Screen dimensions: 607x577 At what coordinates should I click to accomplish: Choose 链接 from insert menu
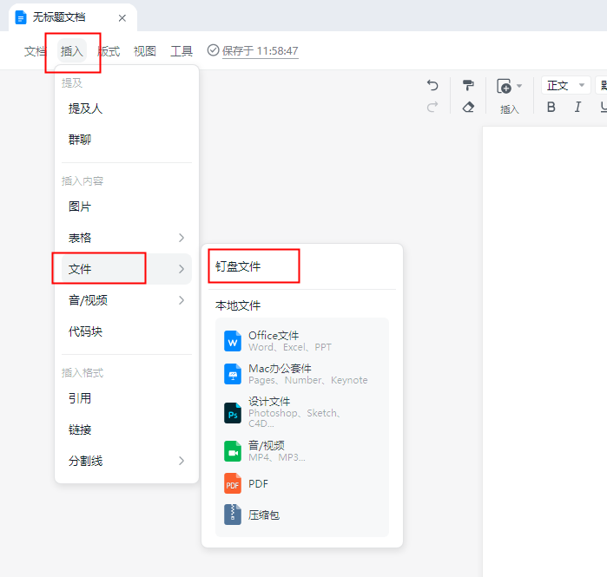[127, 429]
